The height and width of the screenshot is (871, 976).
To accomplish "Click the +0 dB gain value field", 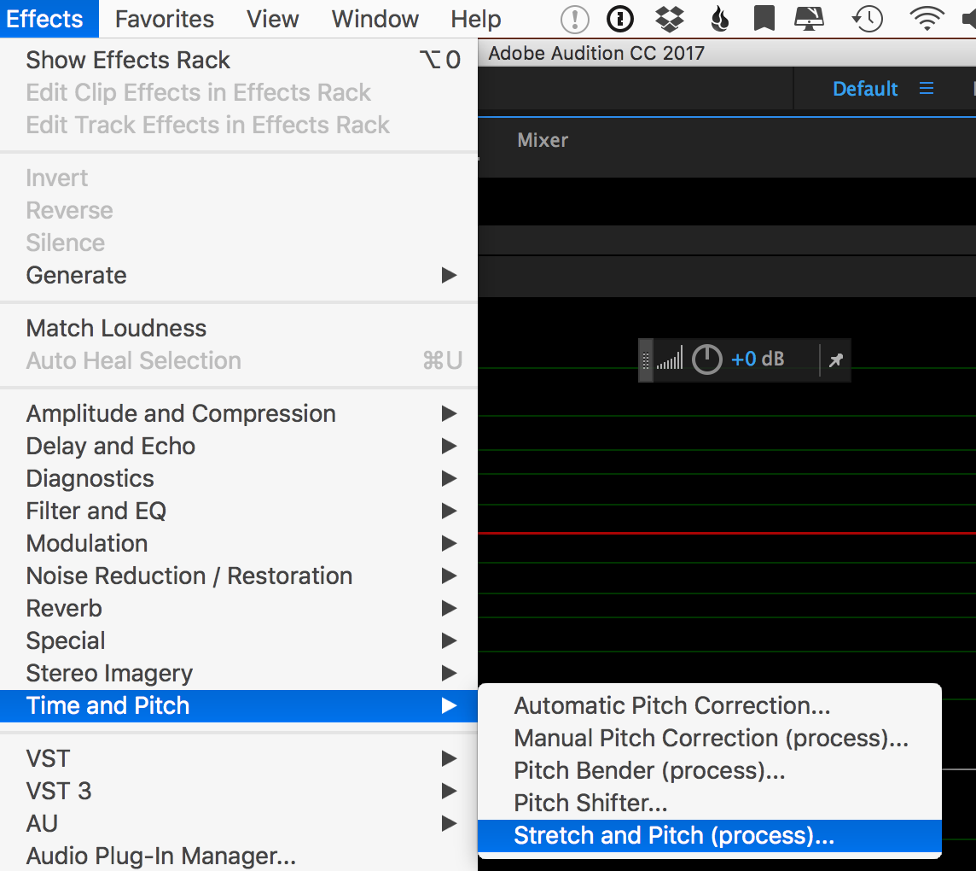I will coord(758,359).
